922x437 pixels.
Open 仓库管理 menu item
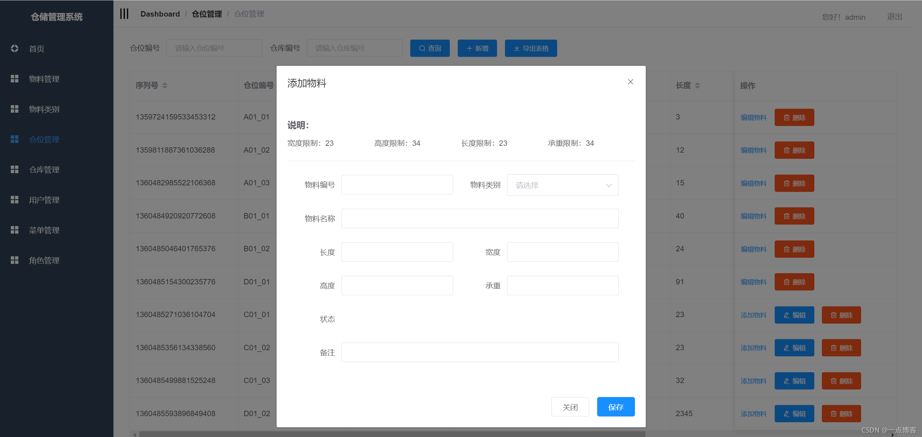coord(57,170)
